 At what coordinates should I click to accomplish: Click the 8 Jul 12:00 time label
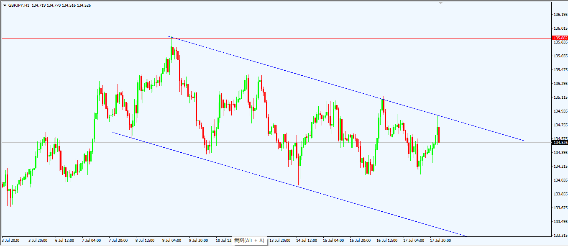pos(145,241)
